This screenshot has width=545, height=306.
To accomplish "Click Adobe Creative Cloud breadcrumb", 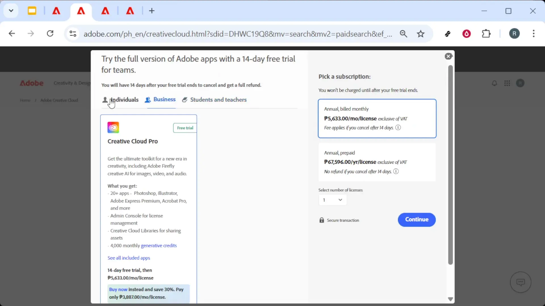I will 59,100.
